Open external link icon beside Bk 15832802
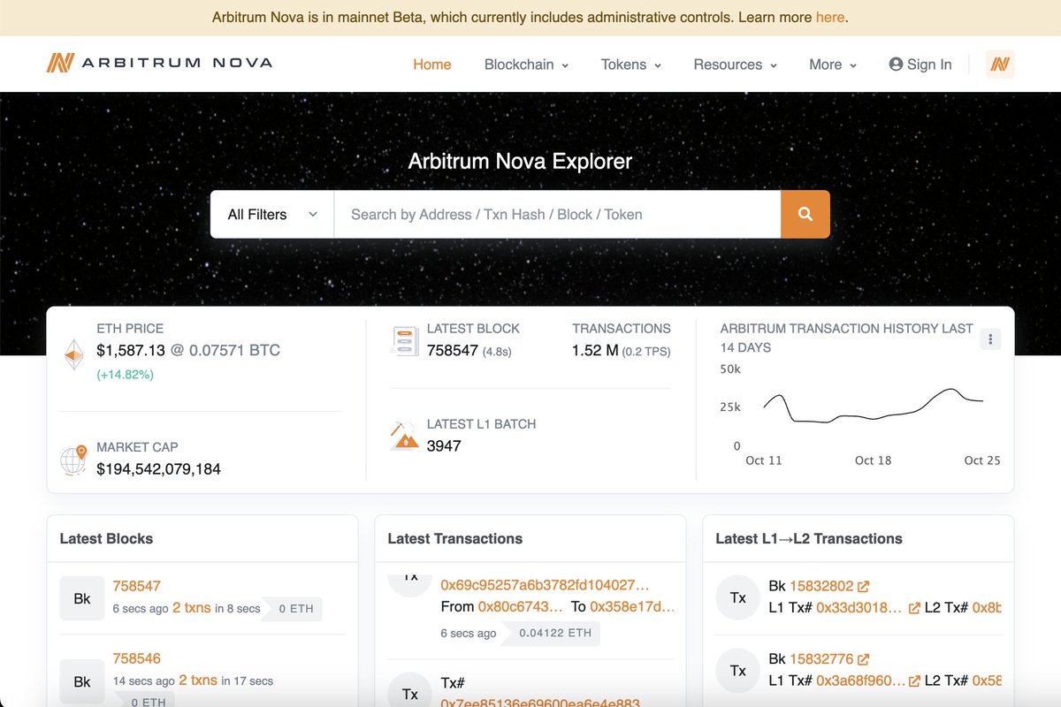 [x=864, y=586]
